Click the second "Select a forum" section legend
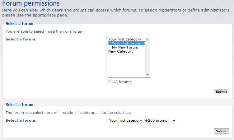This screenshot has height=140, width=234. pyautogui.click(x=19, y=105)
